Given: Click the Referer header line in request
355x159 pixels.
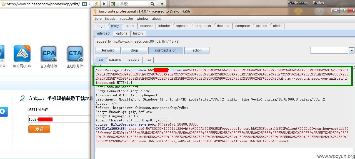Looking at the screenshot, I should 142,108.
